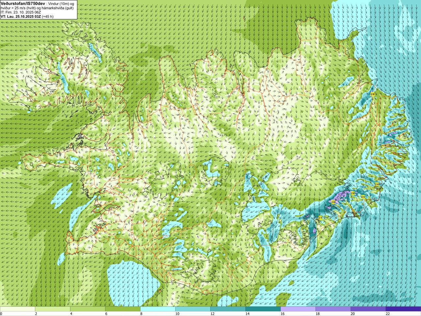Click the legend tick label '0'
Screen dimensions: 421x316
[x=1, y=314]
